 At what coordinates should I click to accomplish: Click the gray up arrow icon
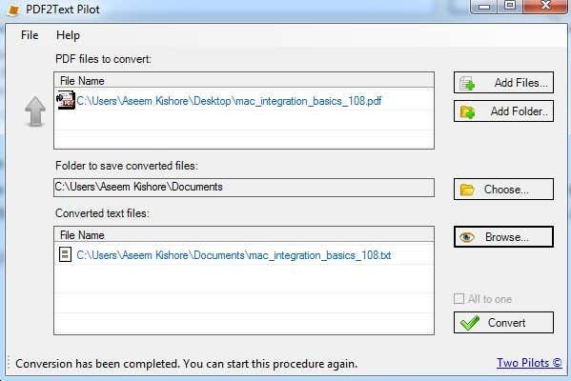click(35, 111)
